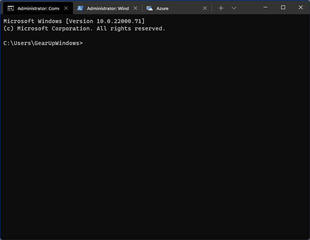The height and width of the screenshot is (240, 310).
Task: Close the Windows PowerShell tab
Action: tap(135, 8)
